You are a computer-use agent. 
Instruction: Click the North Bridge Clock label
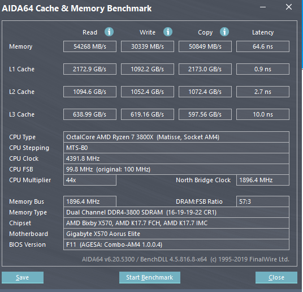[x=203, y=180]
